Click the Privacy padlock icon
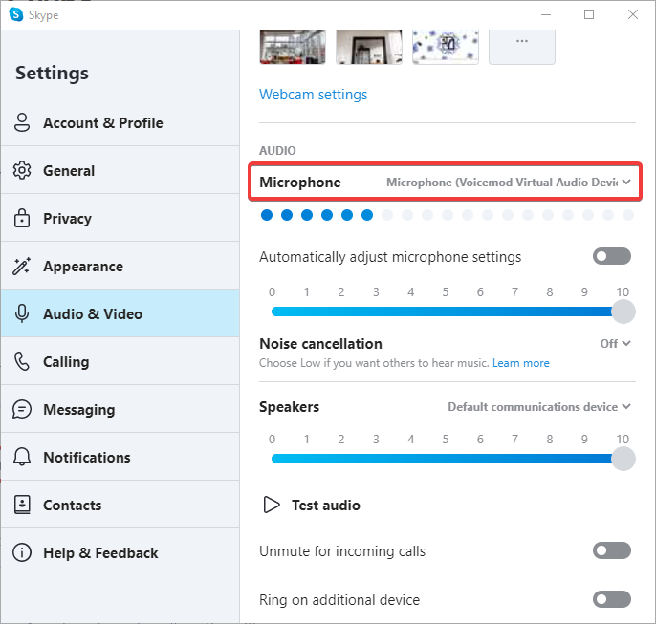The image size is (656, 624). (x=22, y=218)
